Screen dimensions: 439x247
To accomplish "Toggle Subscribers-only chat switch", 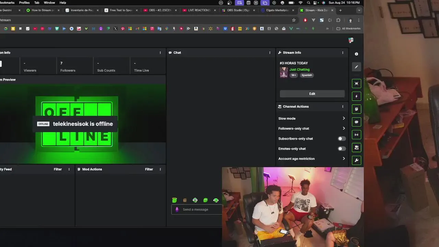I will [x=342, y=139].
